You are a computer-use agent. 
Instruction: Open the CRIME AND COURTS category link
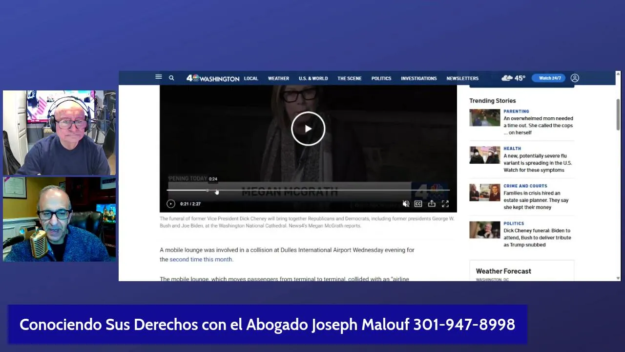pos(525,186)
